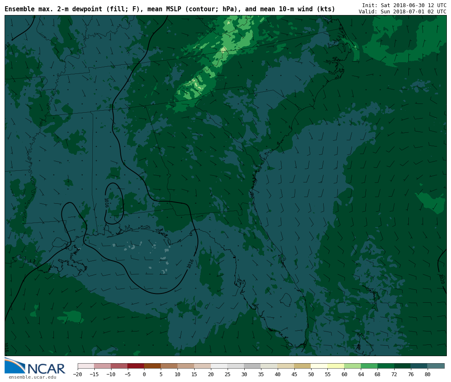Image resolution: width=451 pixels, height=382 pixels.
Task: Choose the green swatch between 68 and 72
Action: tap(386, 366)
